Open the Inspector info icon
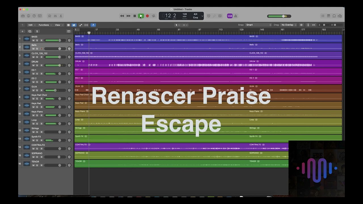363x204 pixels. (29, 16)
